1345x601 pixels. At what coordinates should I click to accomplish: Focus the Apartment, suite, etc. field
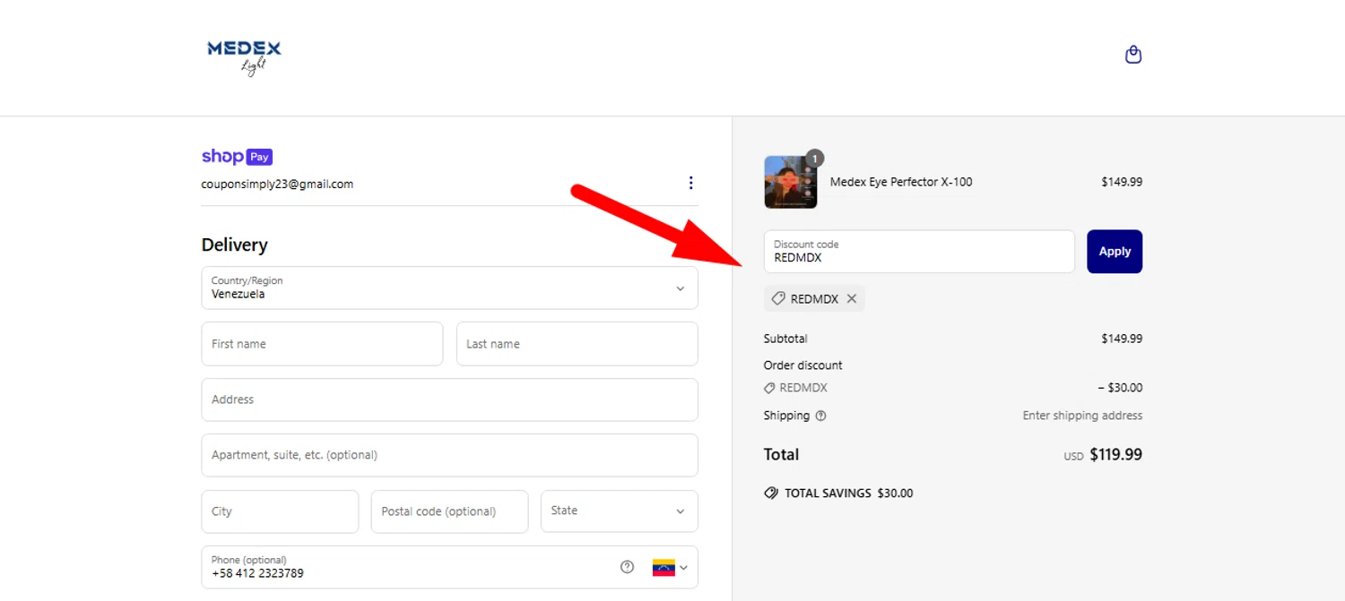[x=449, y=455]
